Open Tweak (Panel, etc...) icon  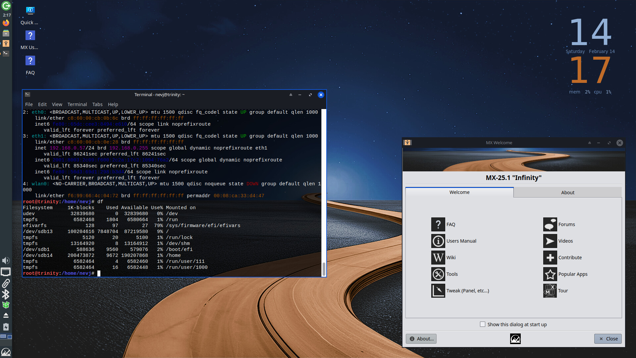point(438,291)
